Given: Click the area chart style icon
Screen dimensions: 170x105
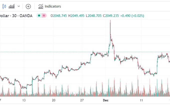Looking at the screenshot, I should 11,6.
